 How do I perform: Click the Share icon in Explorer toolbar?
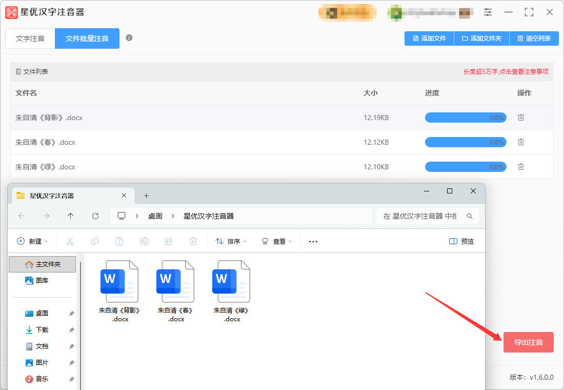point(169,241)
